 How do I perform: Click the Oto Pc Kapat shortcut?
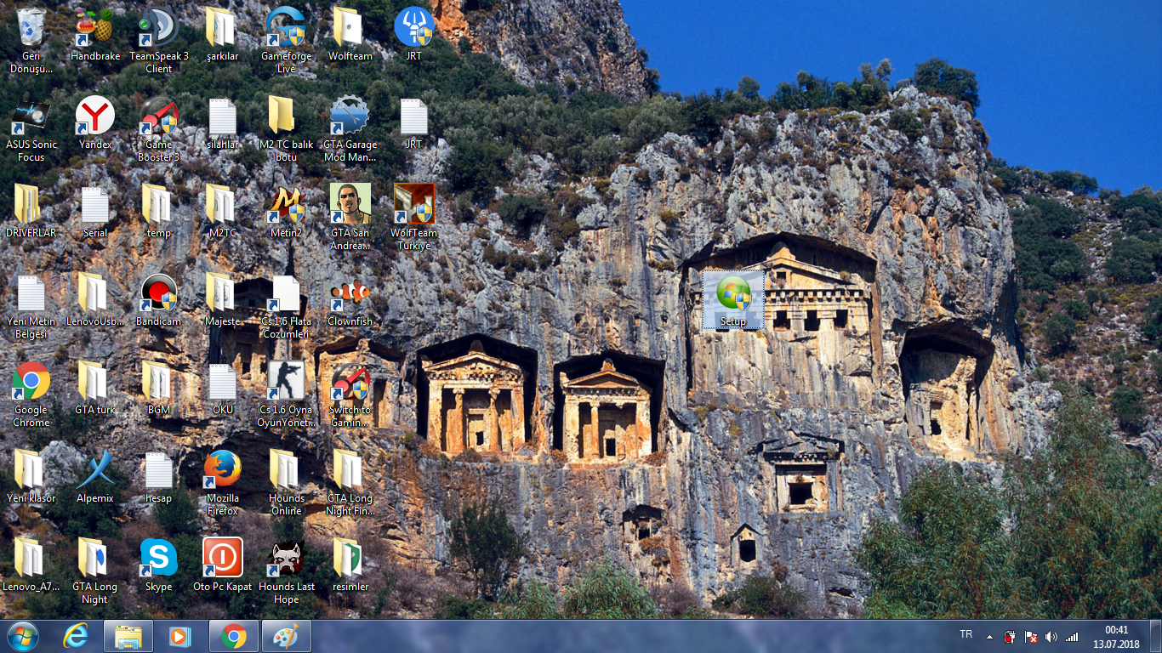pyautogui.click(x=222, y=565)
